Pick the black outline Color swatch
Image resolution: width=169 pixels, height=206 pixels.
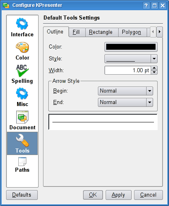(131, 47)
